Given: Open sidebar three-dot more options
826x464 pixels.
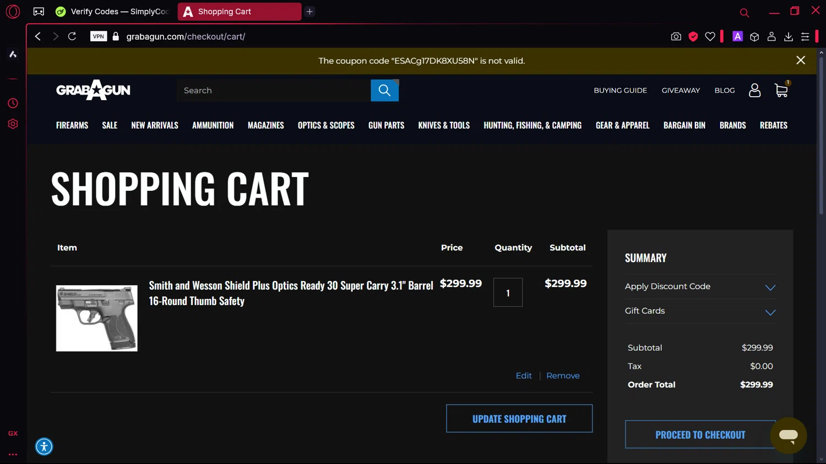Looking at the screenshot, I should 13,455.
